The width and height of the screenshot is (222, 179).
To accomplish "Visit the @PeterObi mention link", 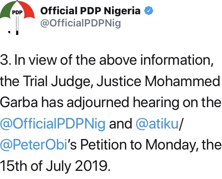I will (34, 145).
